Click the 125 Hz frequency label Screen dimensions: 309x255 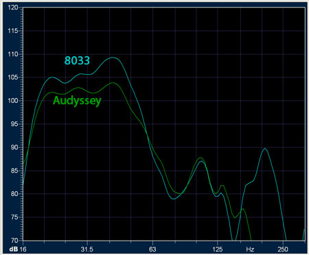217,250
